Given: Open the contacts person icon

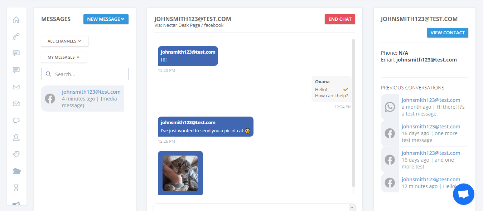Looking at the screenshot, I should 16,137.
